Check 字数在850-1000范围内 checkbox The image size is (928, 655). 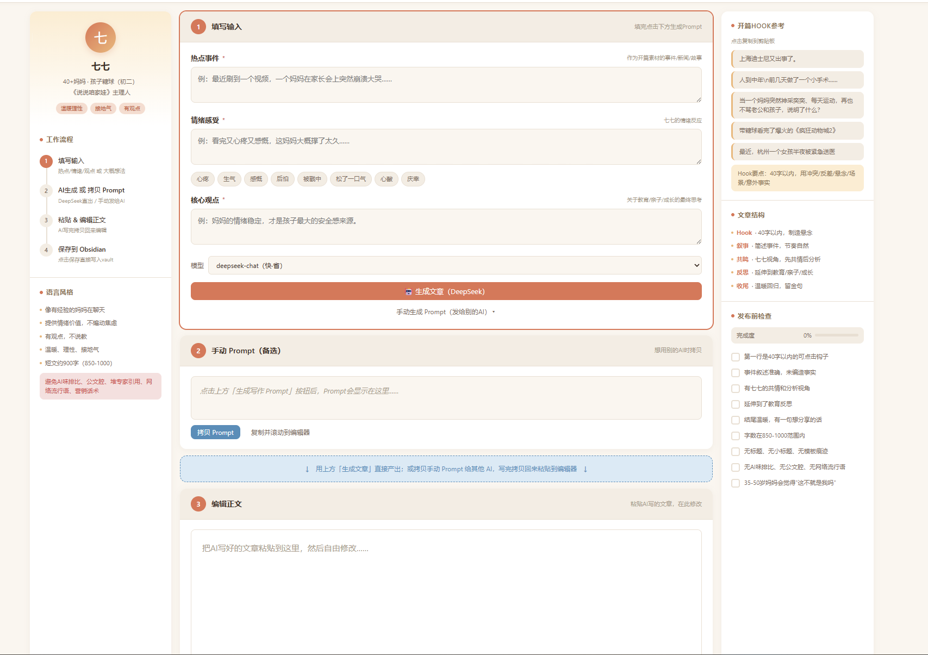736,436
